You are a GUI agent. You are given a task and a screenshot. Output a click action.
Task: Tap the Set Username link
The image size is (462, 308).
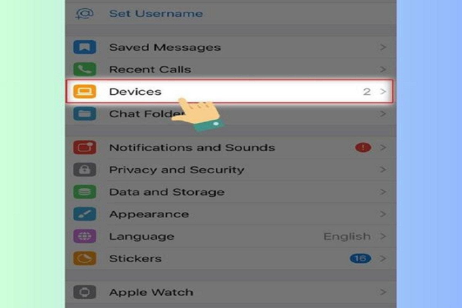pos(156,13)
